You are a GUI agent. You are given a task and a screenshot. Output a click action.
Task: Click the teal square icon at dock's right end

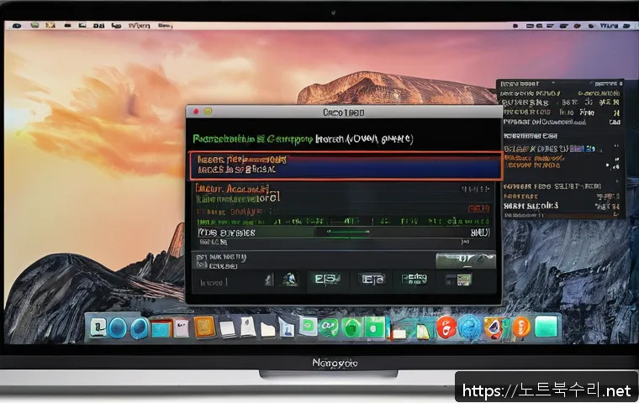point(547,327)
